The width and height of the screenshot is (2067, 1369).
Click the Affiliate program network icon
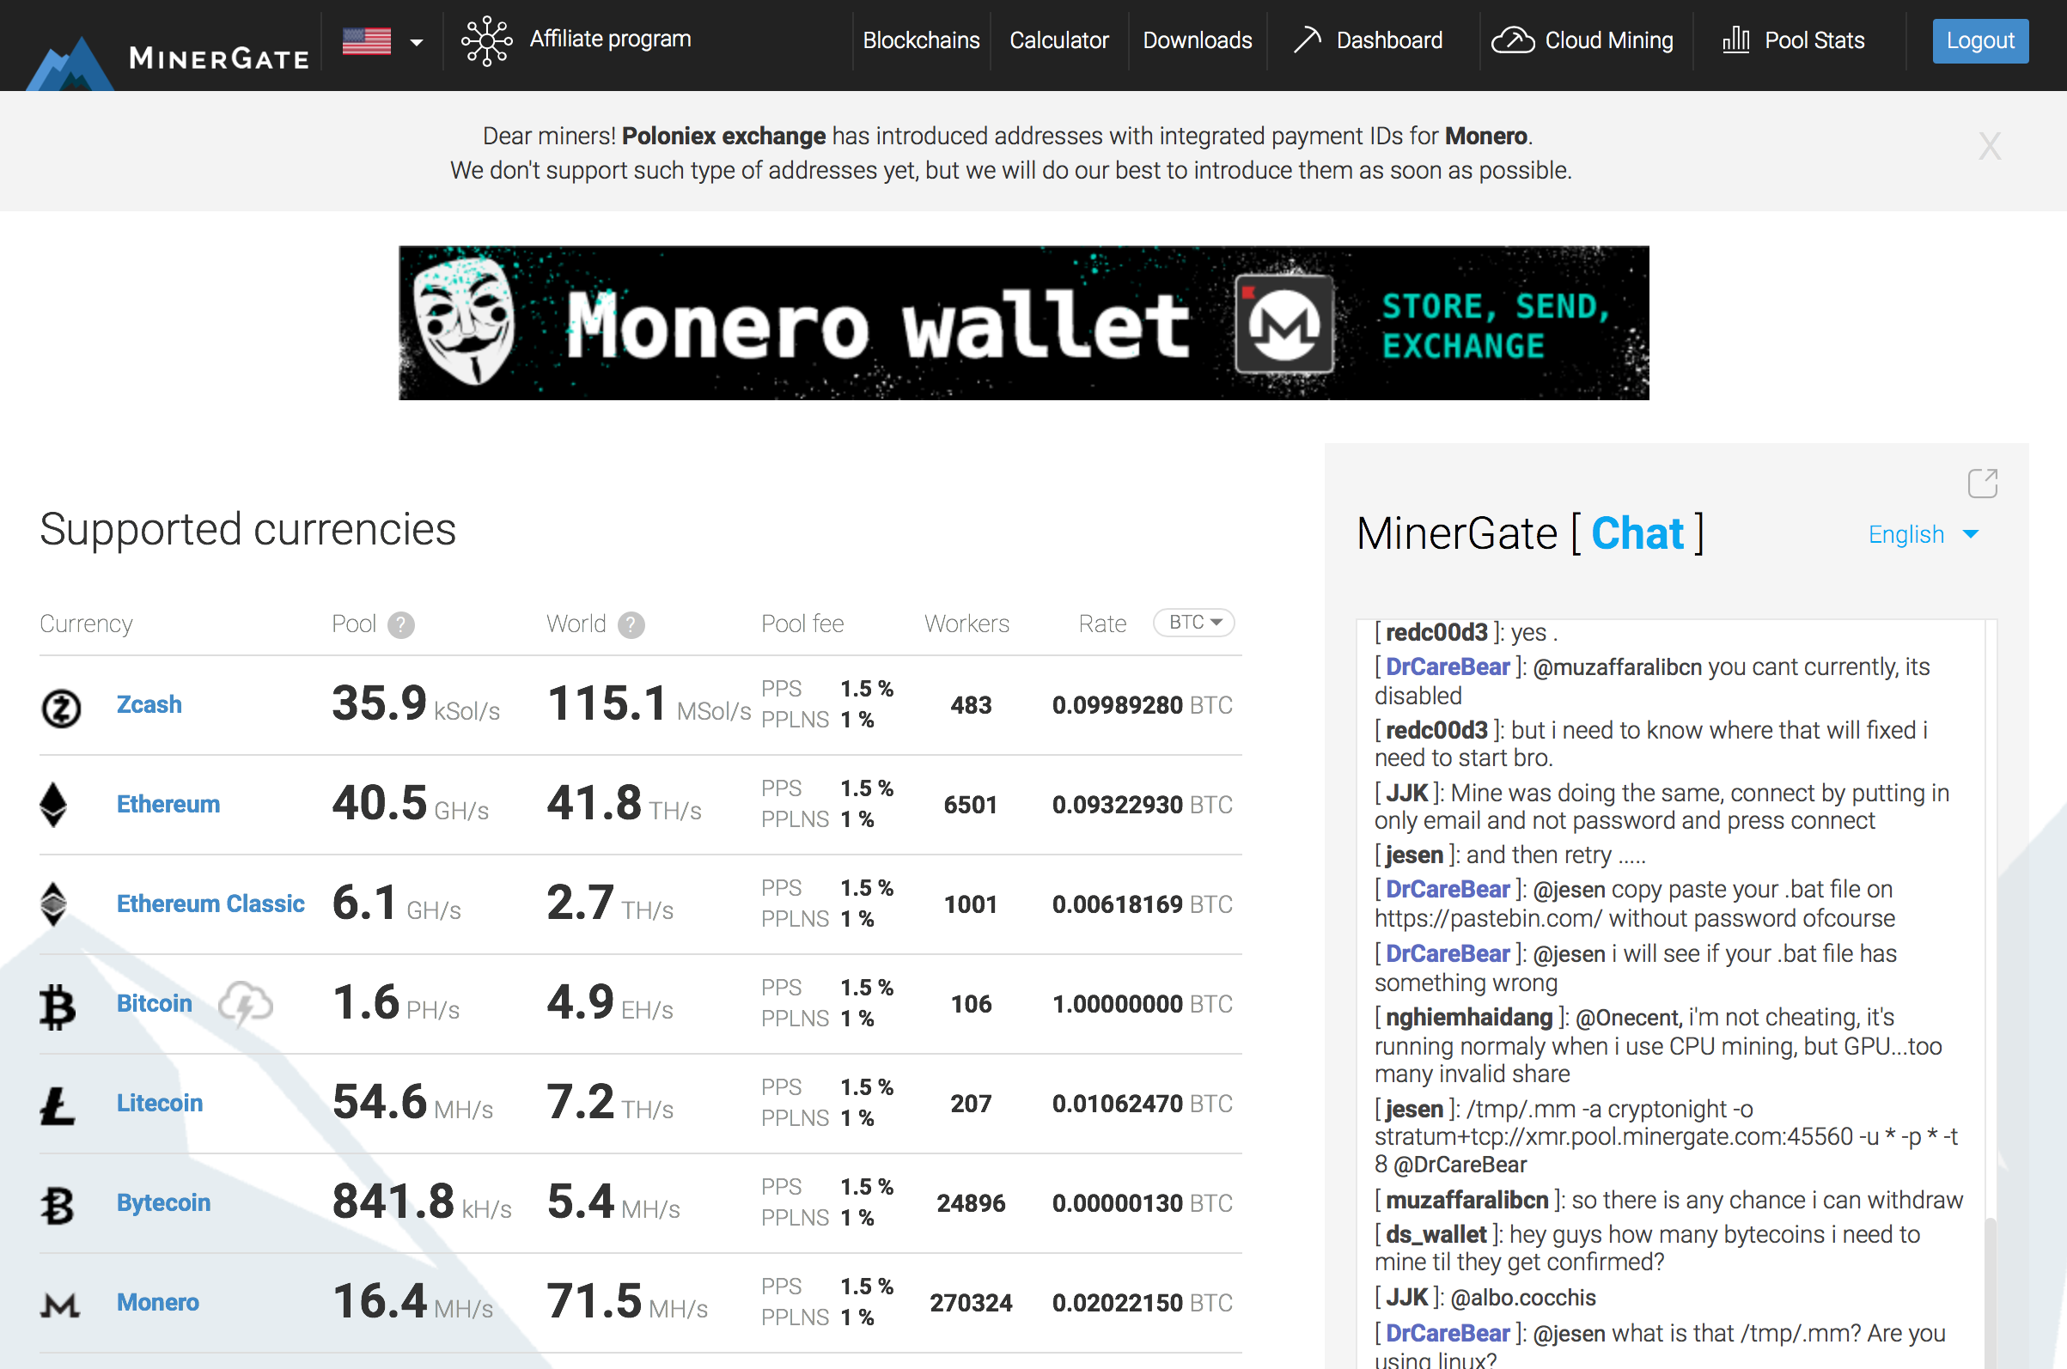pos(486,40)
